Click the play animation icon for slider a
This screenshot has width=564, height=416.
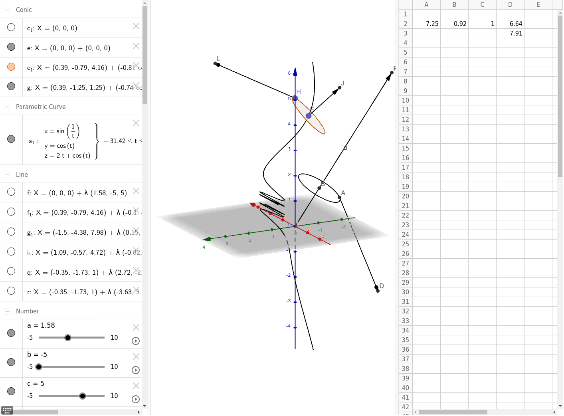[x=136, y=341]
